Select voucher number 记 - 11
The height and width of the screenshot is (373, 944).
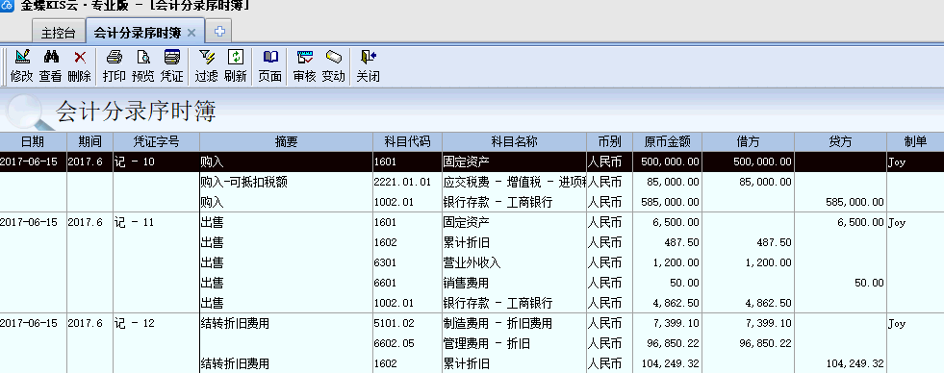(x=134, y=223)
